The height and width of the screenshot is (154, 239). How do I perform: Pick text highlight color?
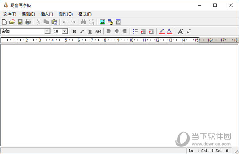click(162, 31)
